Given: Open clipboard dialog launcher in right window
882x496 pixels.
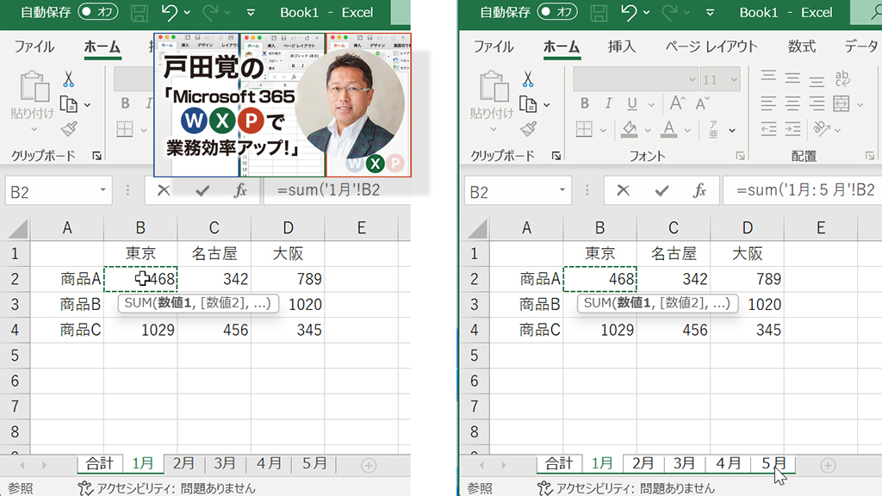Looking at the screenshot, I should click(556, 156).
